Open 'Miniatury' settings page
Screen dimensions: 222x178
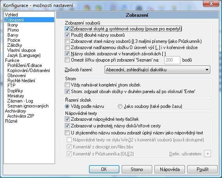click(x=16, y=96)
